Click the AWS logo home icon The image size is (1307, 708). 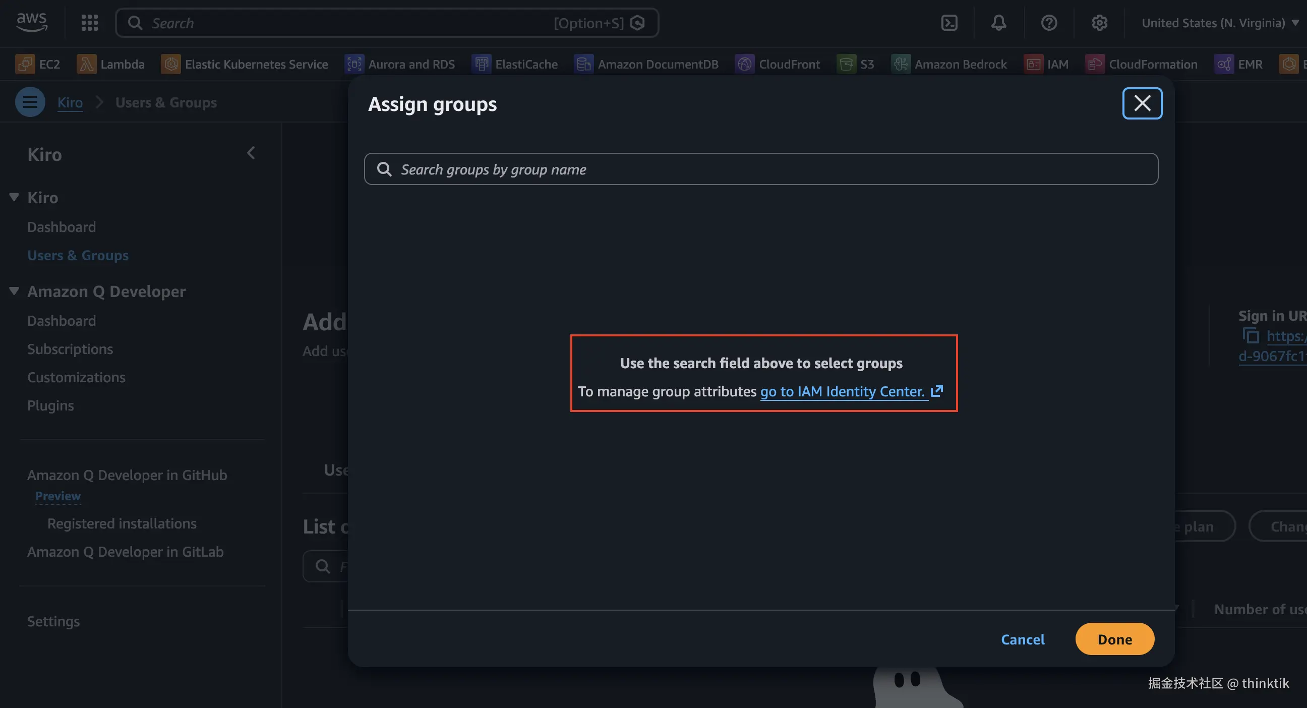click(31, 22)
